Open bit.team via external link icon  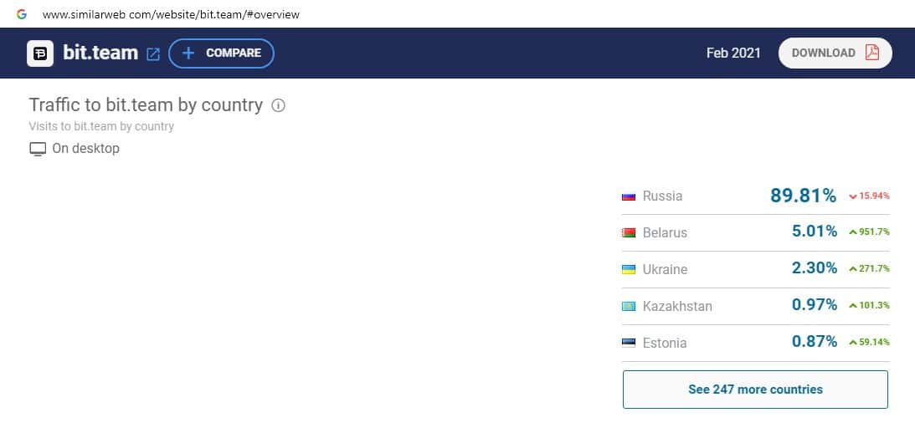point(153,53)
